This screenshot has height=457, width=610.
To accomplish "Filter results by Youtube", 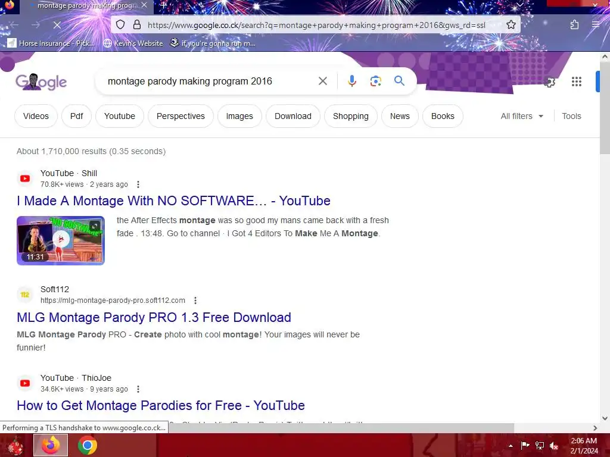I will point(119,116).
